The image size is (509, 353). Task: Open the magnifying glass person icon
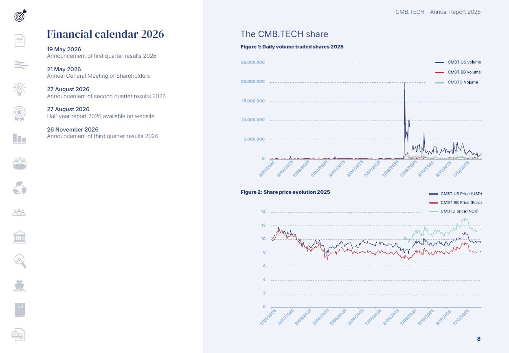tap(20, 261)
